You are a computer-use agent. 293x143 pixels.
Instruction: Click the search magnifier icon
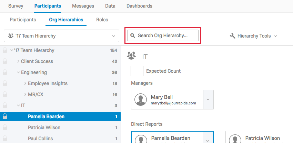132,35
